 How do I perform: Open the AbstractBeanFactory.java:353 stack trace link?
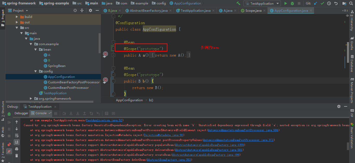[x=169, y=160]
